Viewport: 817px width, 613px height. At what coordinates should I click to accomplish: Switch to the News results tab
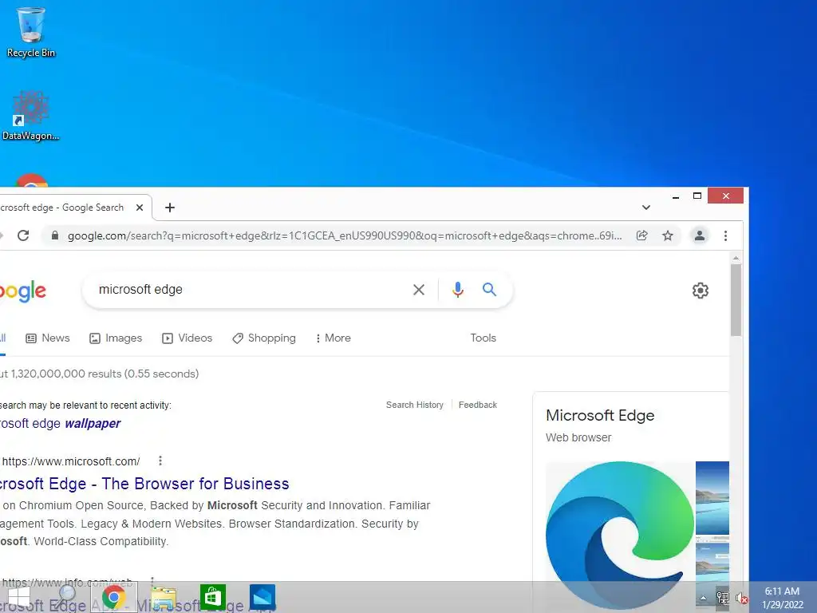point(47,338)
